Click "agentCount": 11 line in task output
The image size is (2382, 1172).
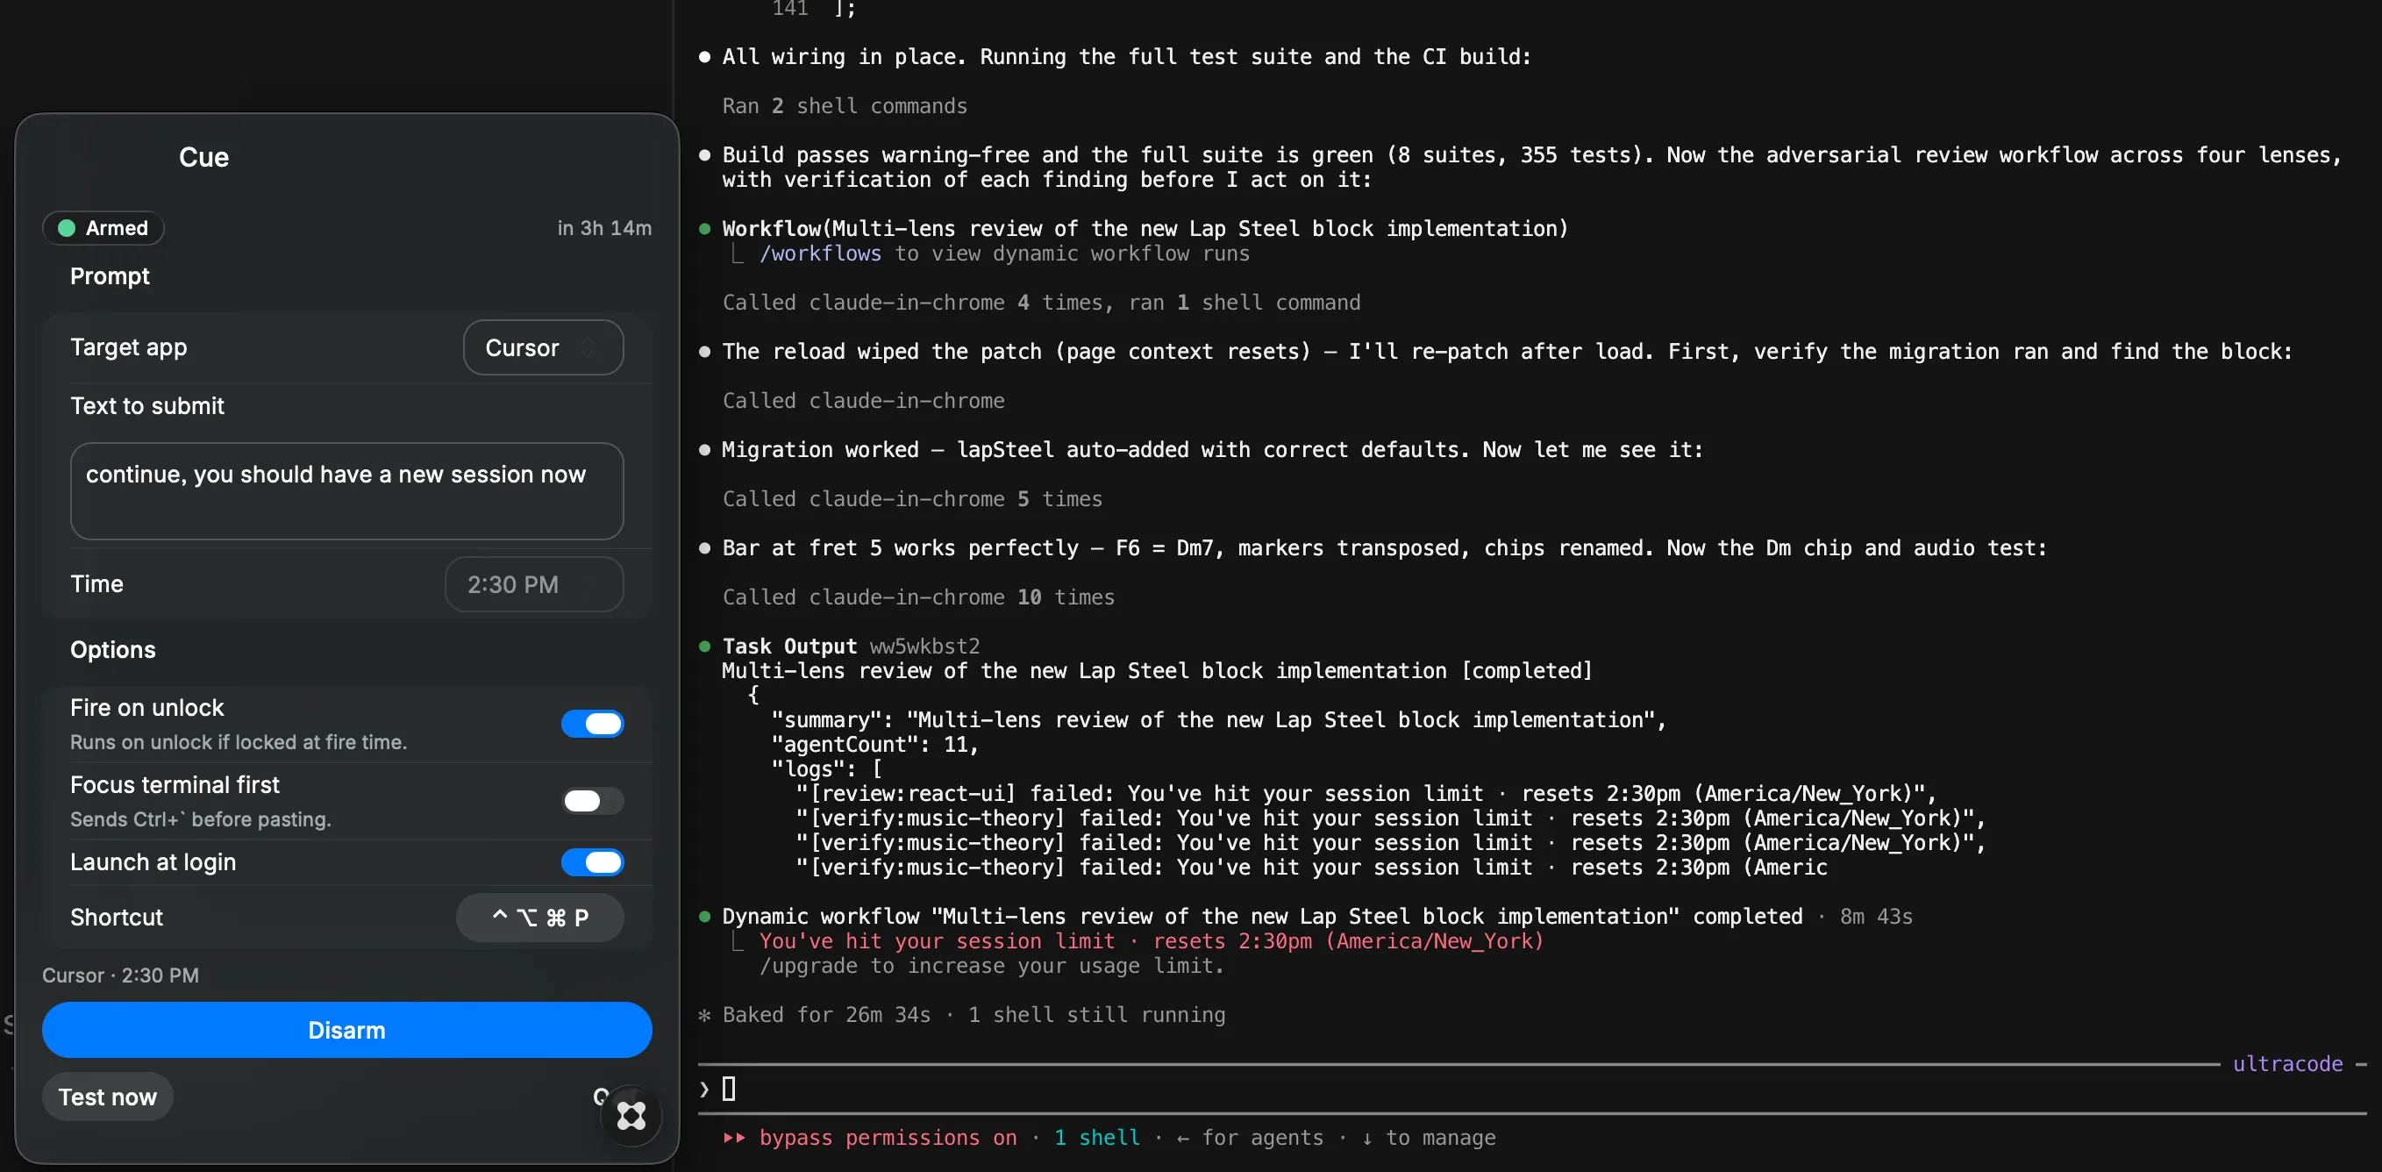click(874, 745)
